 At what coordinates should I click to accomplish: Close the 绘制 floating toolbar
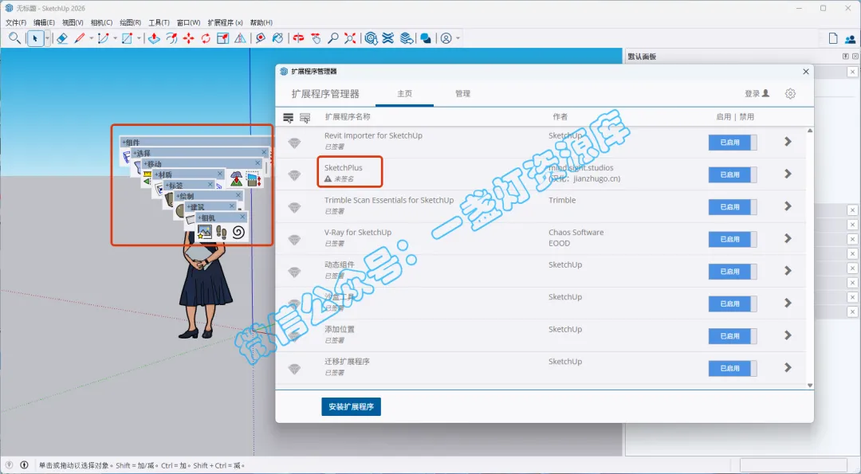(x=238, y=195)
